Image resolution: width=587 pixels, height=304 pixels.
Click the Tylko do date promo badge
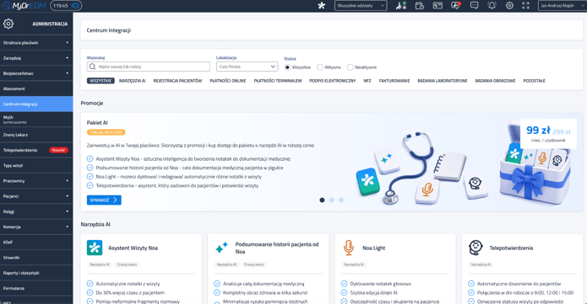(x=106, y=132)
